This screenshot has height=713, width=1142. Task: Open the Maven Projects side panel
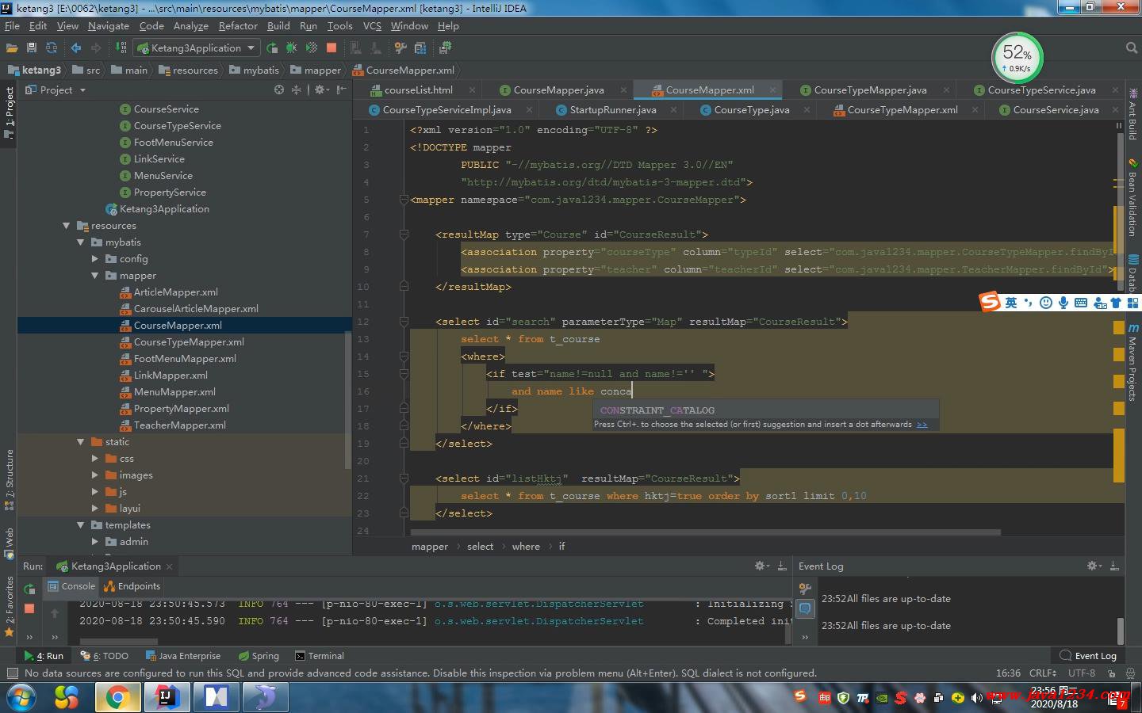tap(1133, 362)
